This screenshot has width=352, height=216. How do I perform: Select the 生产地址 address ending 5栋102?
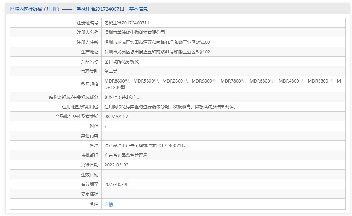pos(157,52)
